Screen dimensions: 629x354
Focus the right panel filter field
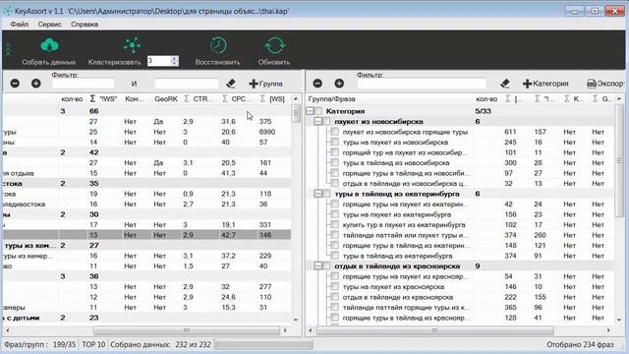(x=422, y=84)
